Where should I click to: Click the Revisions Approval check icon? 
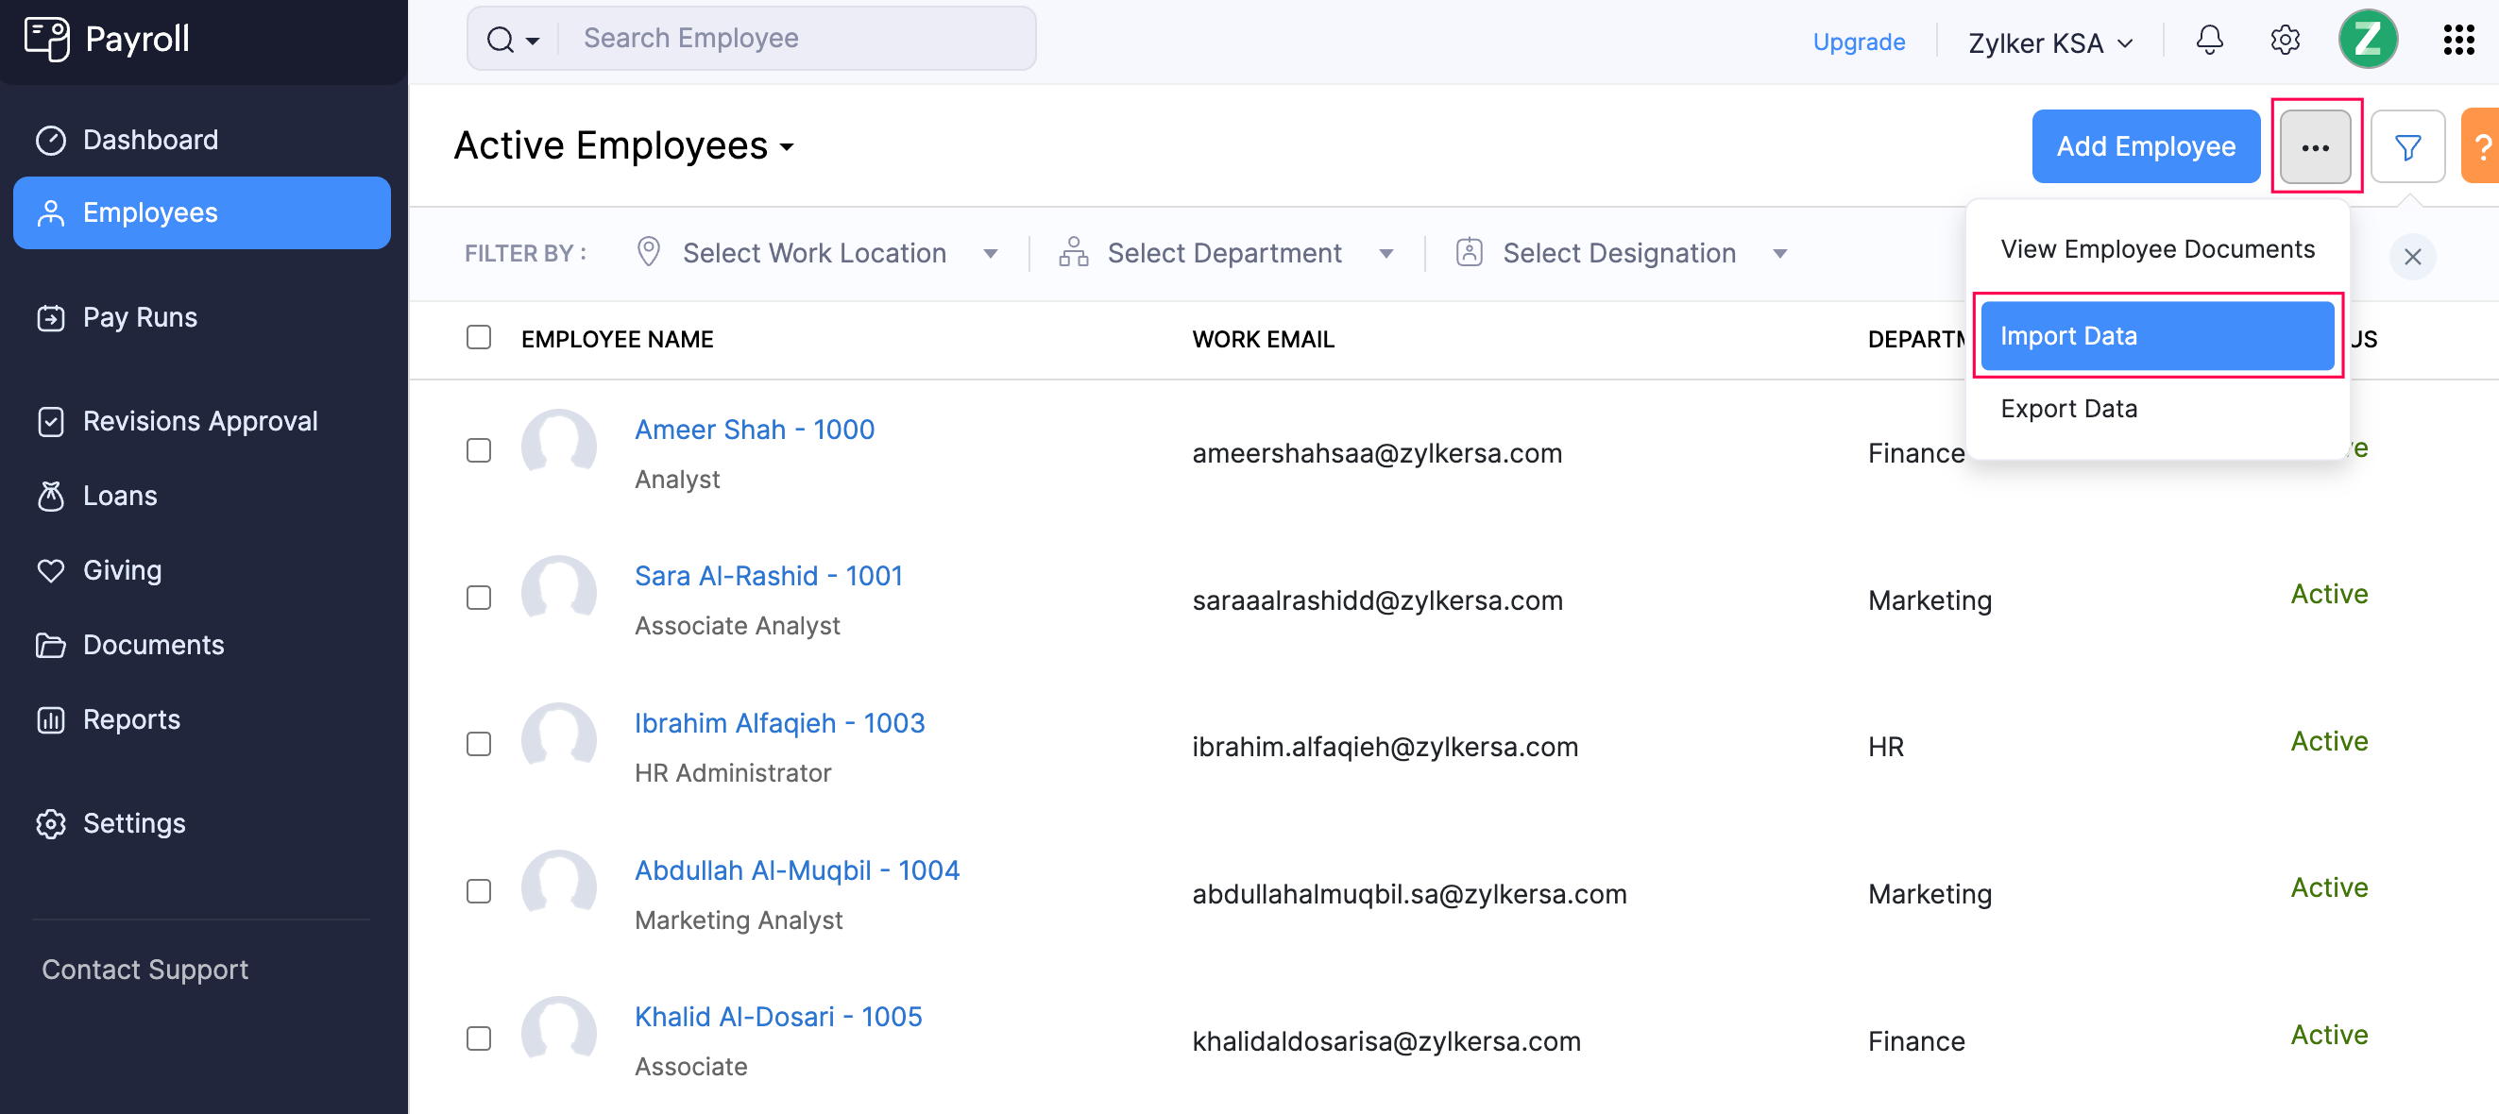pos(50,422)
